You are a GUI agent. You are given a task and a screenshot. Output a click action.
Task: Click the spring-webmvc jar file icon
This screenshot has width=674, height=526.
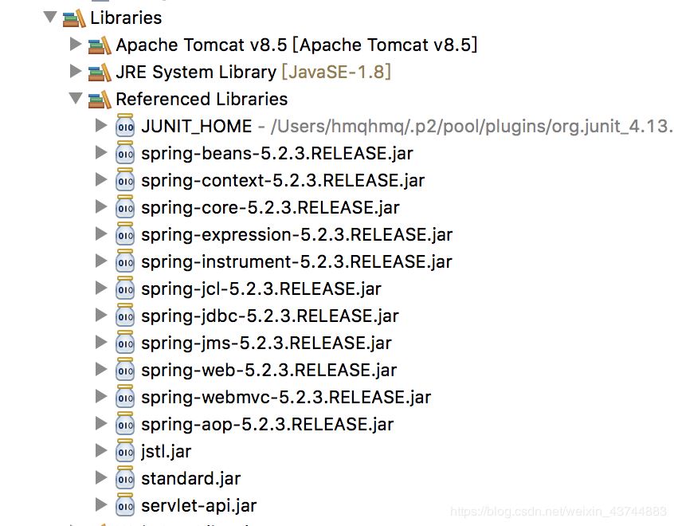pyautogui.click(x=125, y=397)
